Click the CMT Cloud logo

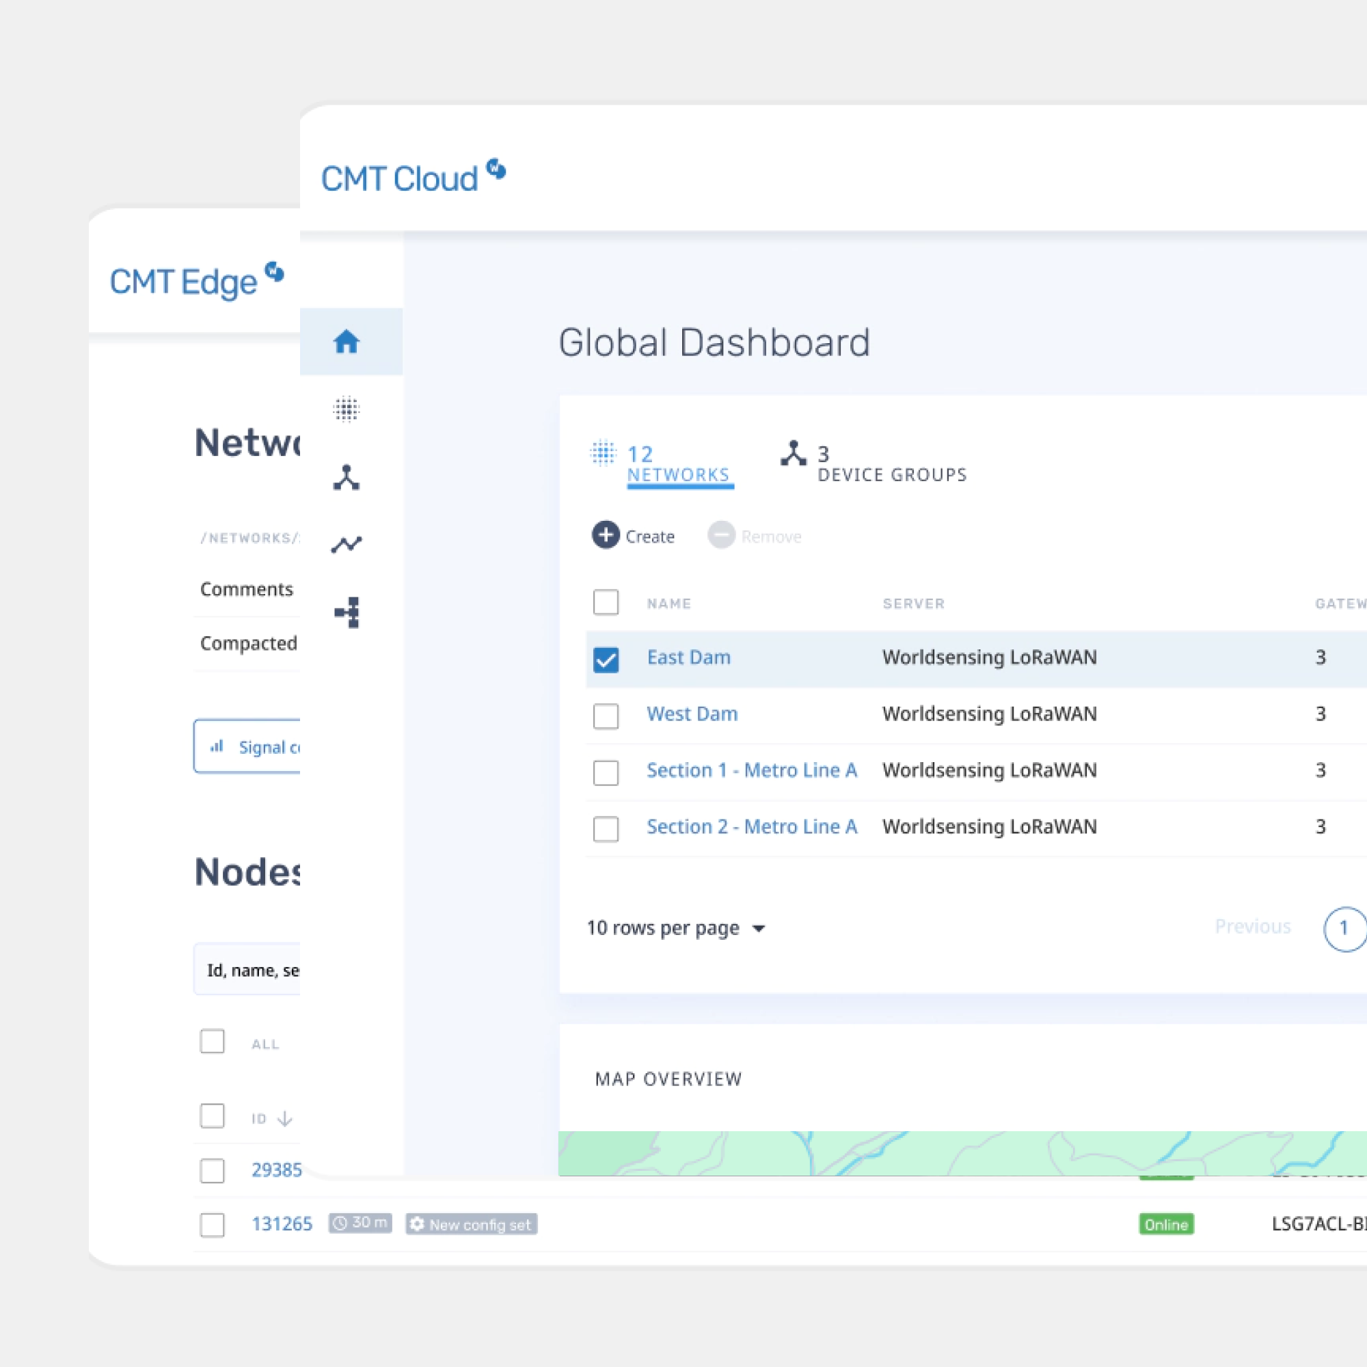pos(414,177)
